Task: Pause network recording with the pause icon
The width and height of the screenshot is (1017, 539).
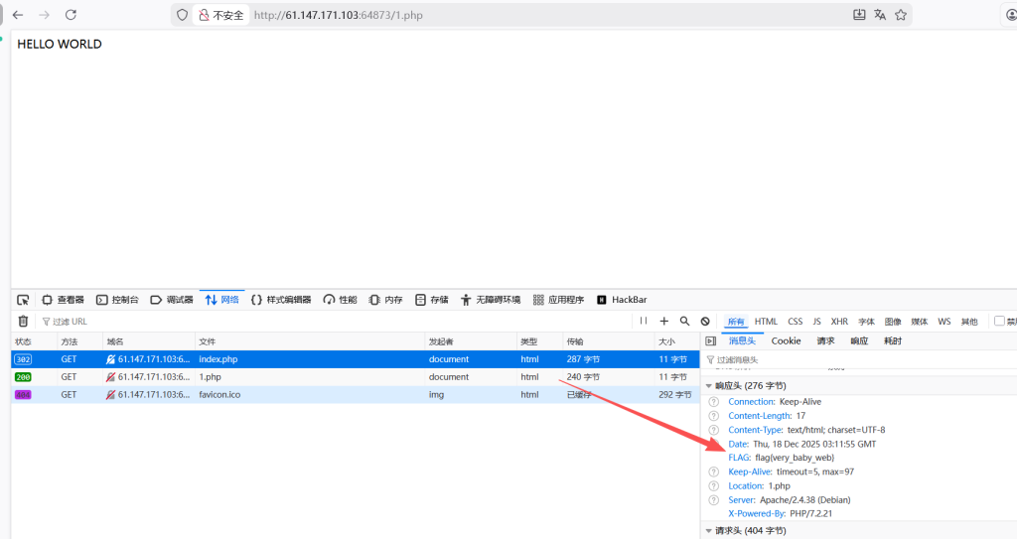Action: (644, 322)
